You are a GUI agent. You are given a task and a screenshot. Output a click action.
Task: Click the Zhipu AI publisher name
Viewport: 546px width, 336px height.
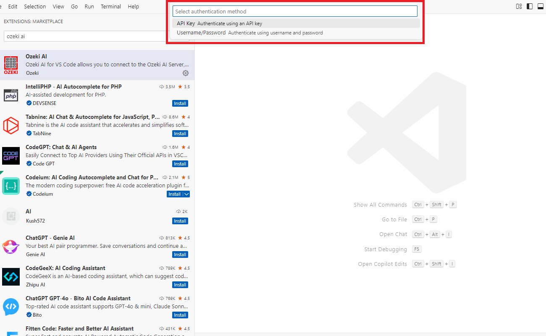point(35,285)
